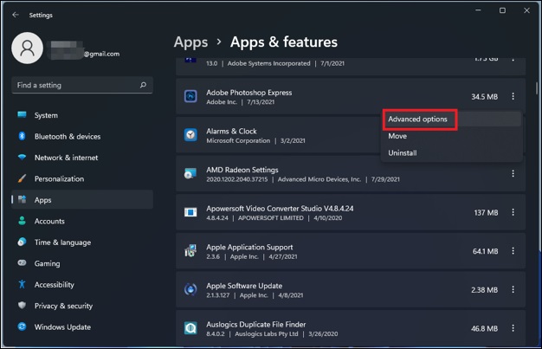Click the Alarms & Clock app icon
Viewport: 542px width, 349px height.
coord(190,135)
